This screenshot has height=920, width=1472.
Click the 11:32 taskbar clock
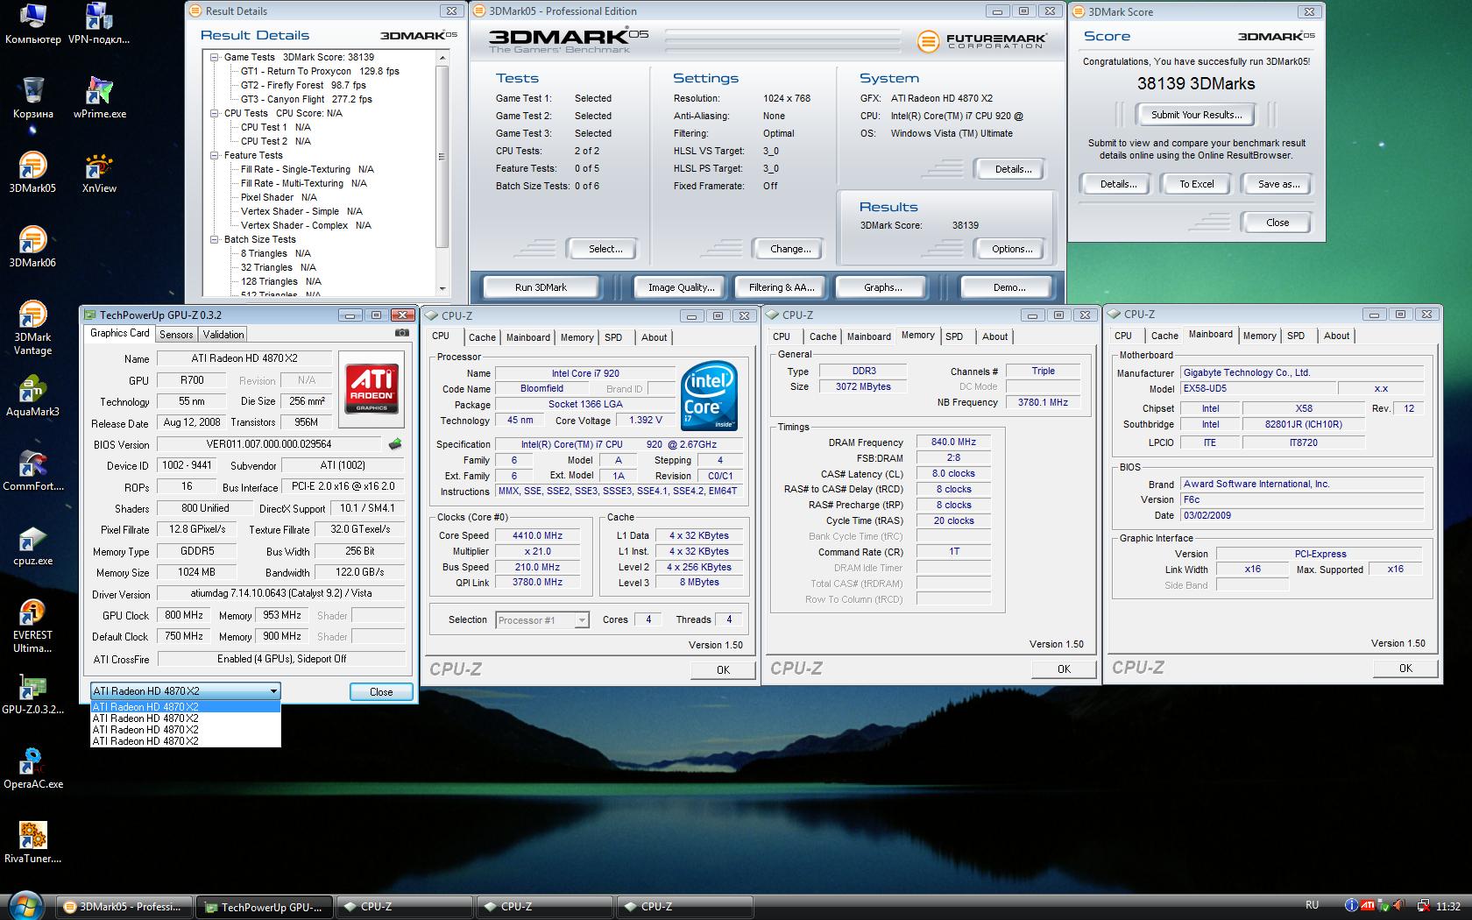coord(1447,906)
